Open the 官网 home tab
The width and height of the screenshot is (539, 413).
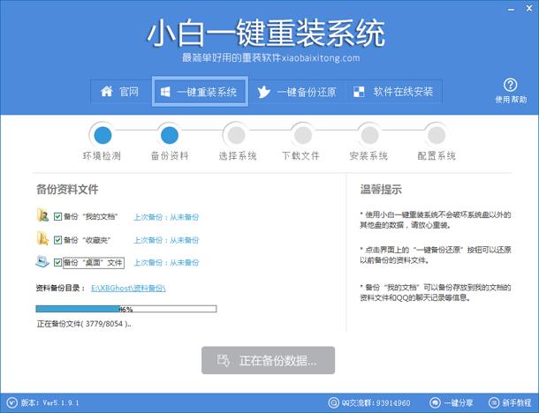coord(120,92)
